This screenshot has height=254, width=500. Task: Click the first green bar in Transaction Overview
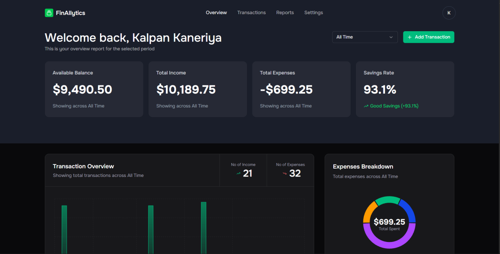(64, 229)
